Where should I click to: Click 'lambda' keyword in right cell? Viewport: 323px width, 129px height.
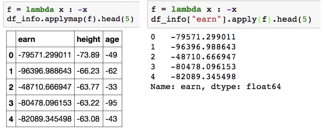tap(187, 9)
